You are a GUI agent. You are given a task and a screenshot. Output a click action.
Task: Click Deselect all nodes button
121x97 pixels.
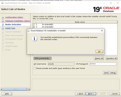click(x=111, y=58)
